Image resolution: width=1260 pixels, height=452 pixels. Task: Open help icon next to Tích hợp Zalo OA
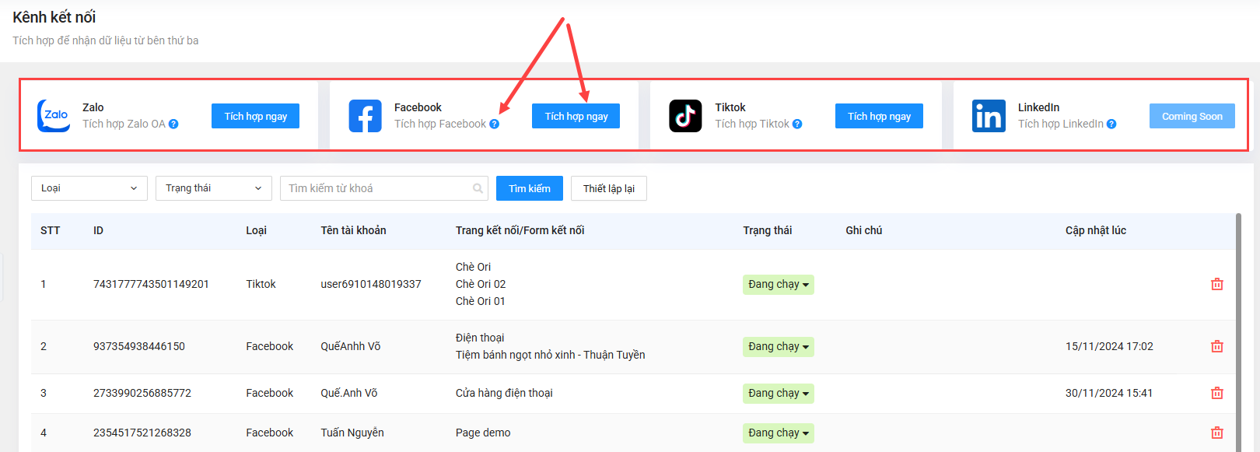(173, 124)
